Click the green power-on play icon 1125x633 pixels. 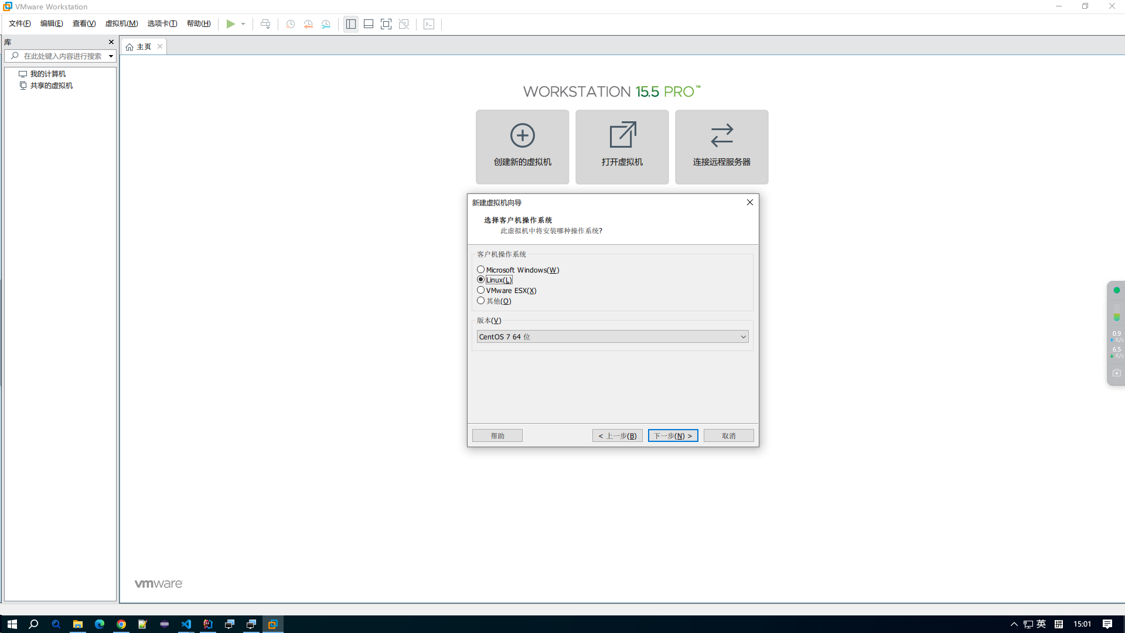tap(231, 24)
